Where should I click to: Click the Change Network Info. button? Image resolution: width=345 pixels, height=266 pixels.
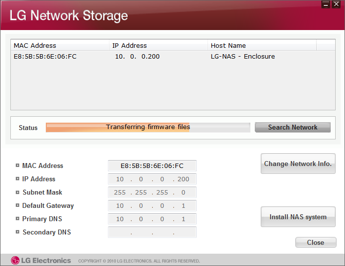coord(298,164)
